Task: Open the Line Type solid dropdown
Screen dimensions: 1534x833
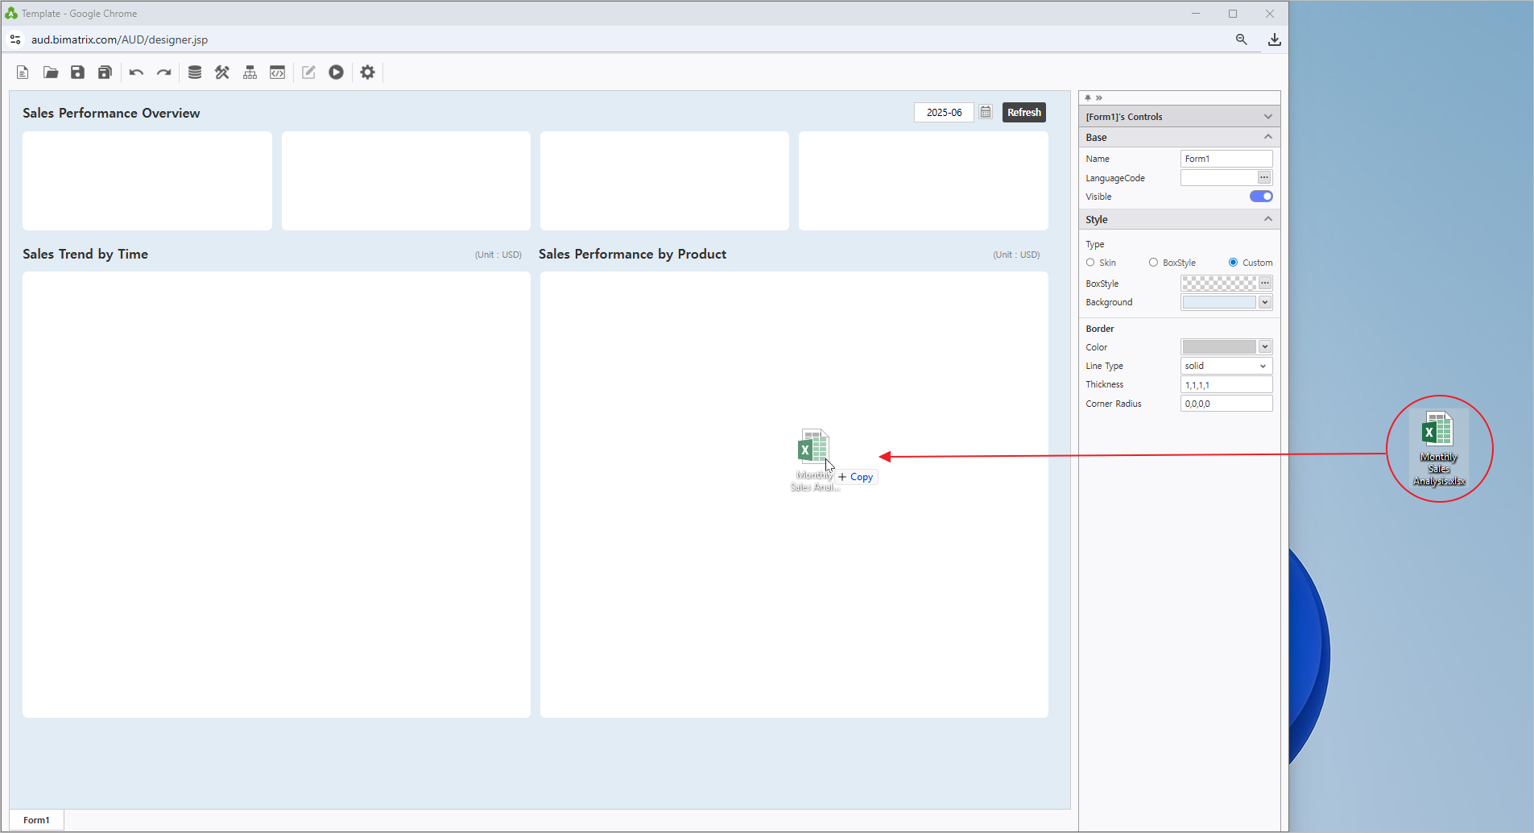Action: coord(1226,366)
